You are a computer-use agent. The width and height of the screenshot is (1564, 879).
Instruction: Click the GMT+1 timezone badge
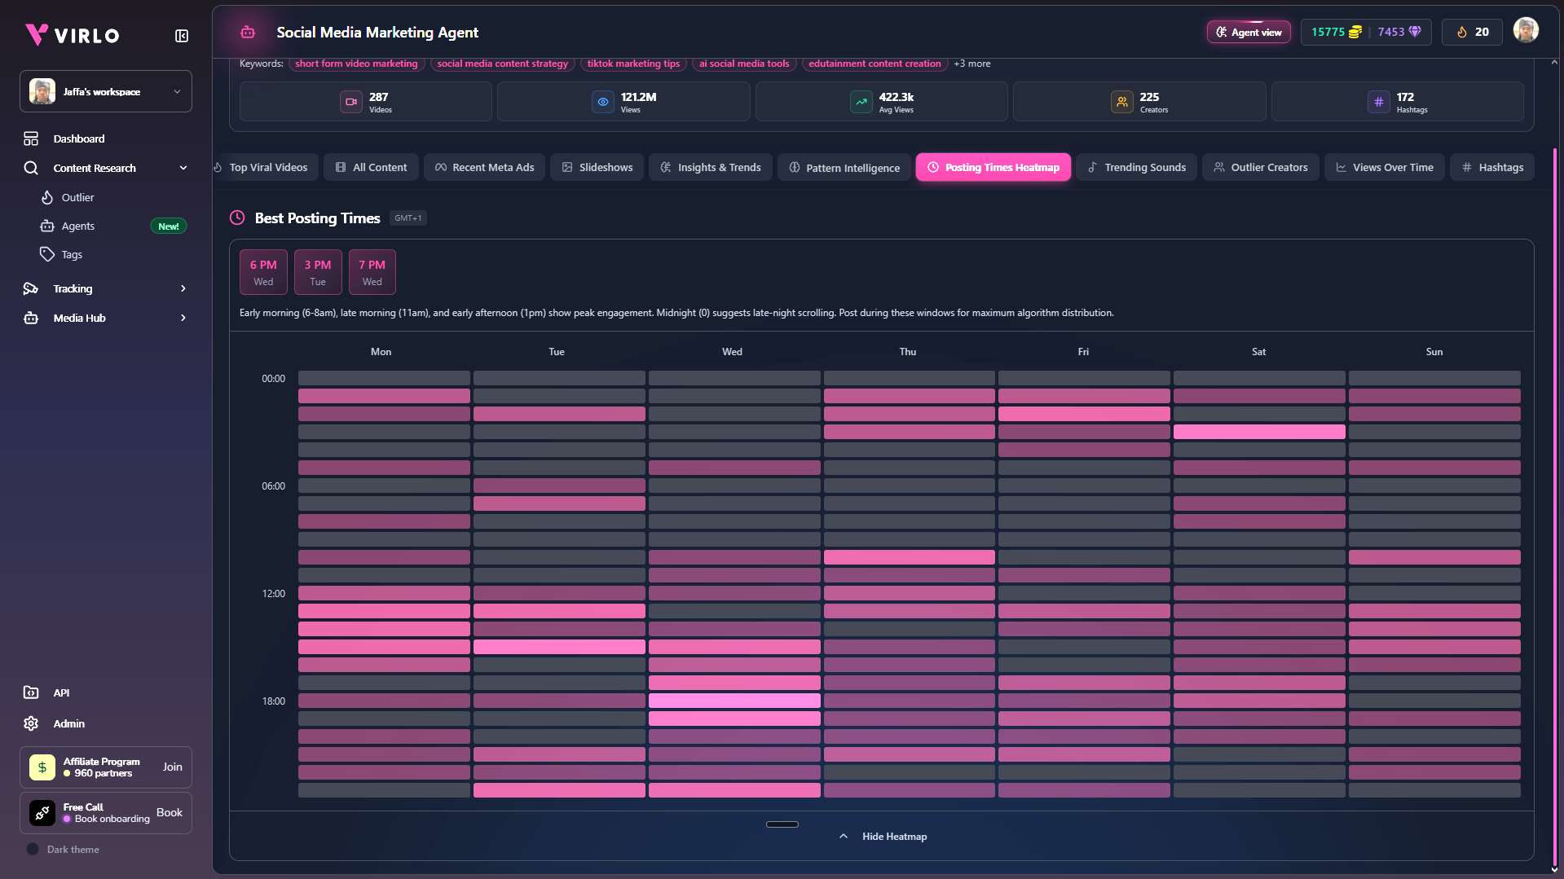pos(408,218)
